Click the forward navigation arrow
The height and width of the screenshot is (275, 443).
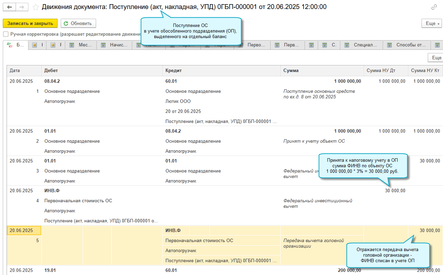(22, 7)
